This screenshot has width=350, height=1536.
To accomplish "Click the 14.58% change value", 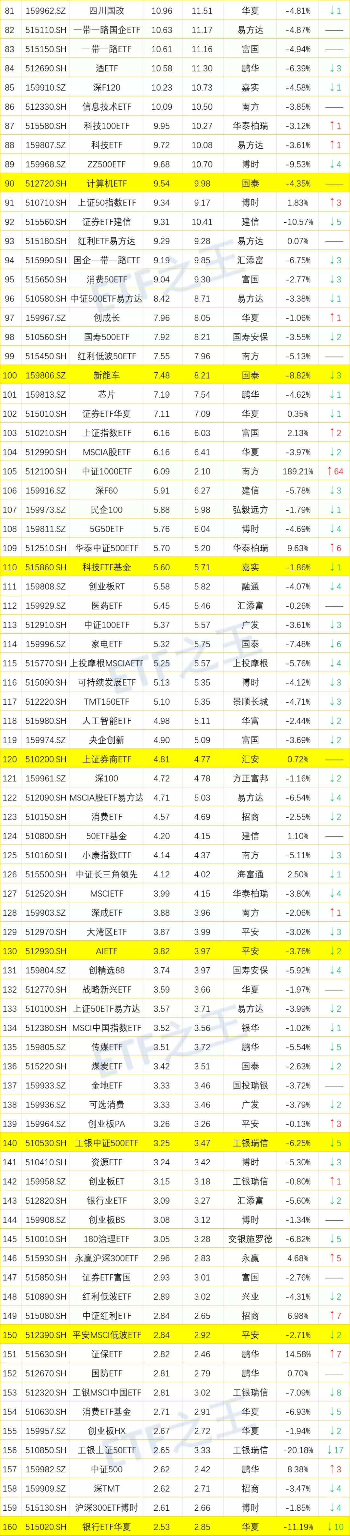I will click(297, 1354).
